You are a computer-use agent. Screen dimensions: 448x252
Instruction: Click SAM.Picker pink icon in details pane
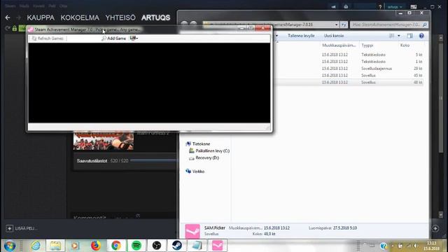pyautogui.click(x=192, y=231)
